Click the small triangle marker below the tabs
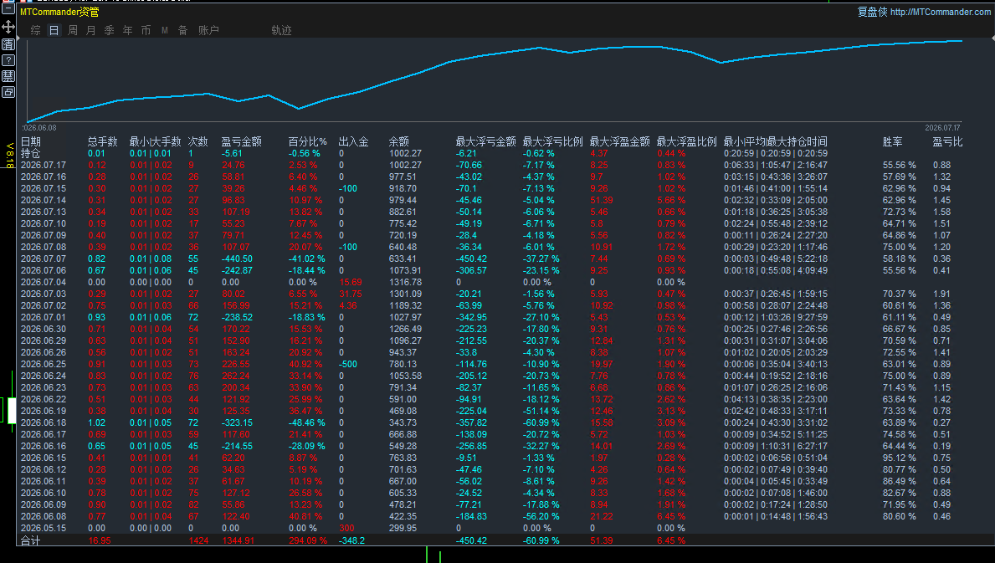The height and width of the screenshot is (563, 995). pos(18,38)
